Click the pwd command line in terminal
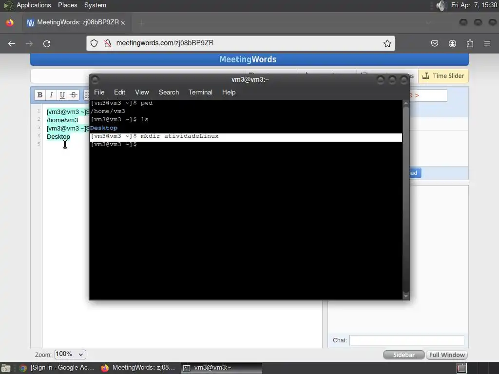This screenshot has width=499, height=374. pos(121,103)
